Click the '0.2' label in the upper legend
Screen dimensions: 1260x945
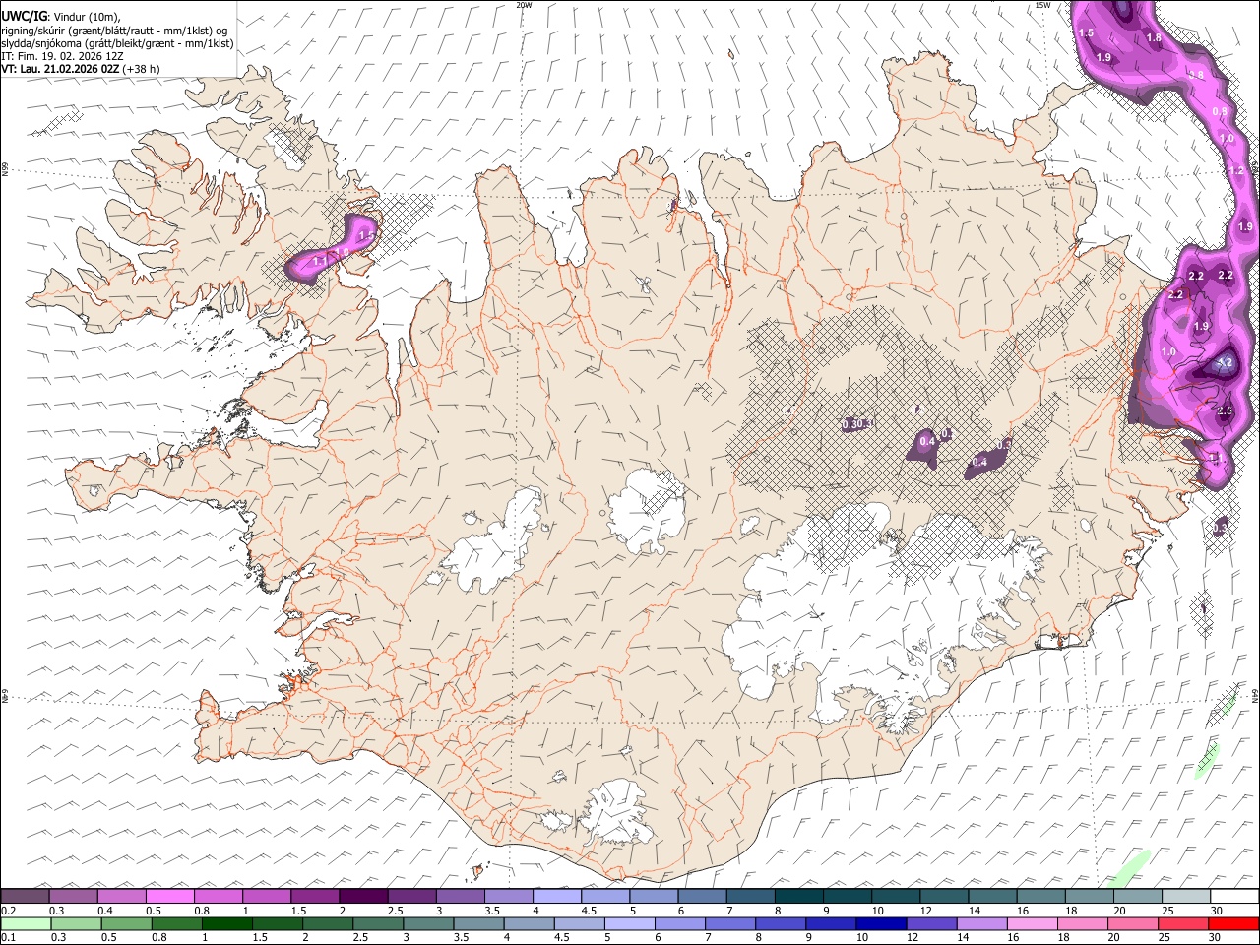click(x=8, y=911)
